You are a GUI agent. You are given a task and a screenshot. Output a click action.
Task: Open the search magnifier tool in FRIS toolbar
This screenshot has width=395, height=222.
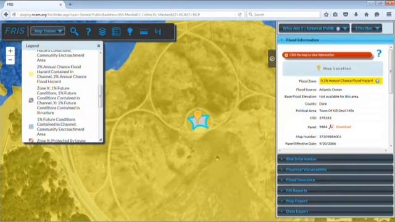[74, 31]
